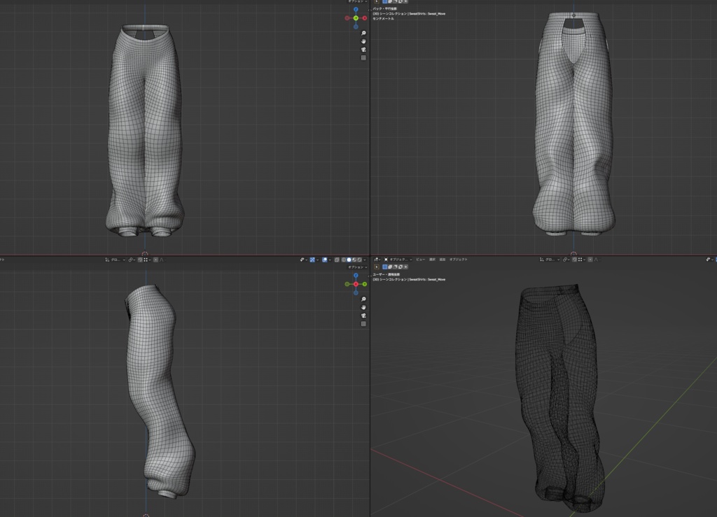The height and width of the screenshot is (517, 717).
Task: Click the SweatShirts : Sweat_Move text in the bottom-right viewport
Action: pos(427,280)
